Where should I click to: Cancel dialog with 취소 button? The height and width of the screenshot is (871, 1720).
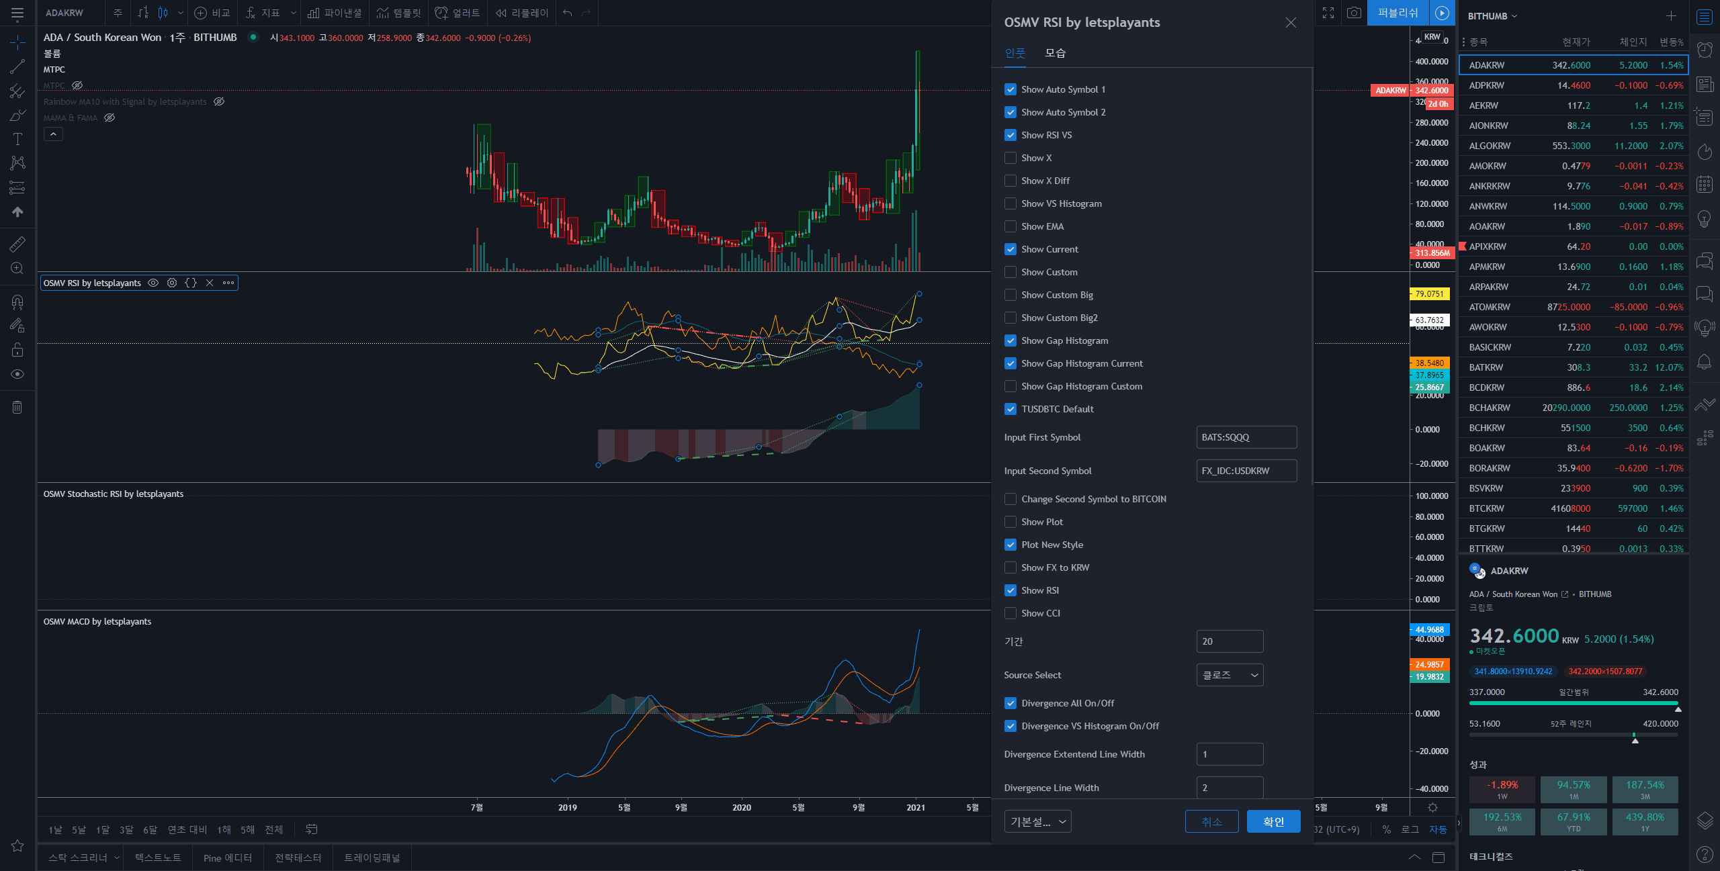click(1211, 821)
